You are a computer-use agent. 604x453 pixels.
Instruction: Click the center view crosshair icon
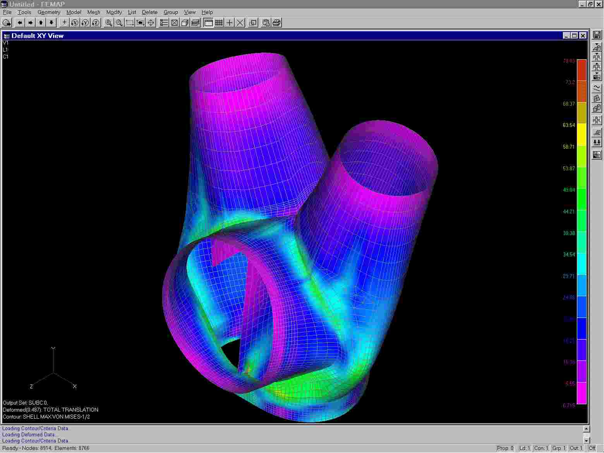(x=151, y=22)
